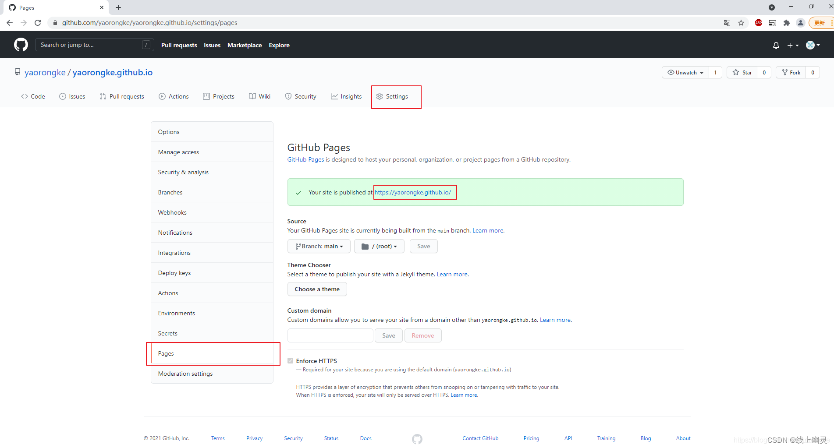834x448 pixels.
Task: Click GitHub Pages link in description
Action: point(305,159)
